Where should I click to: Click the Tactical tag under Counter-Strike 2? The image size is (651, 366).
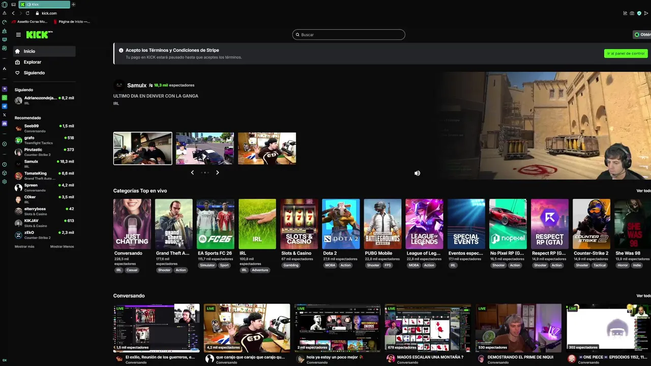[x=600, y=265]
